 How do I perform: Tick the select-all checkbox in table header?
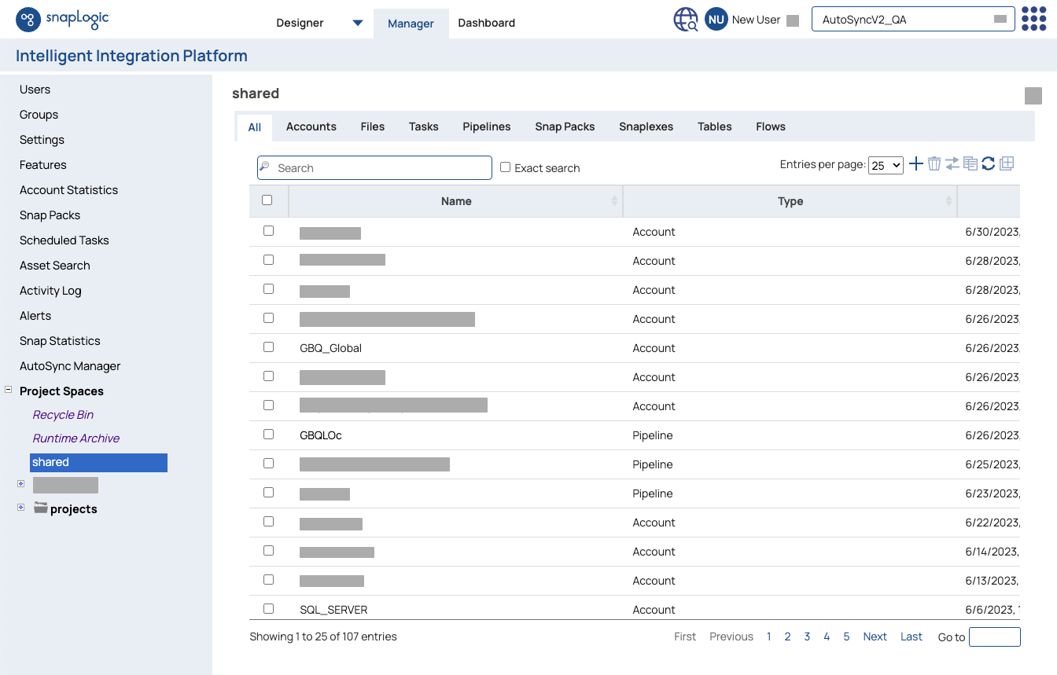[x=267, y=200]
